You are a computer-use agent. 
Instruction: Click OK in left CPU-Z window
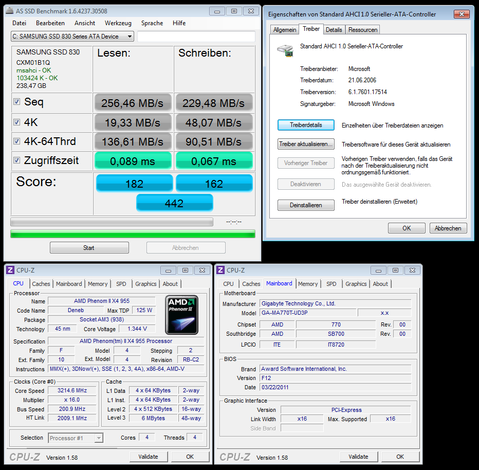coord(190,457)
